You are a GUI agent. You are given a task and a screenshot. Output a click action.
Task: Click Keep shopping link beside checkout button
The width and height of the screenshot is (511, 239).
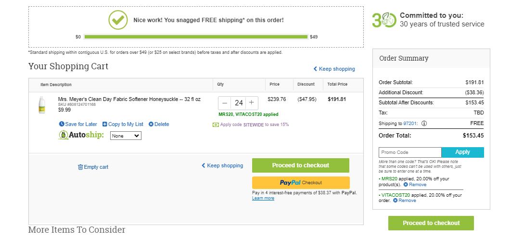(222, 165)
